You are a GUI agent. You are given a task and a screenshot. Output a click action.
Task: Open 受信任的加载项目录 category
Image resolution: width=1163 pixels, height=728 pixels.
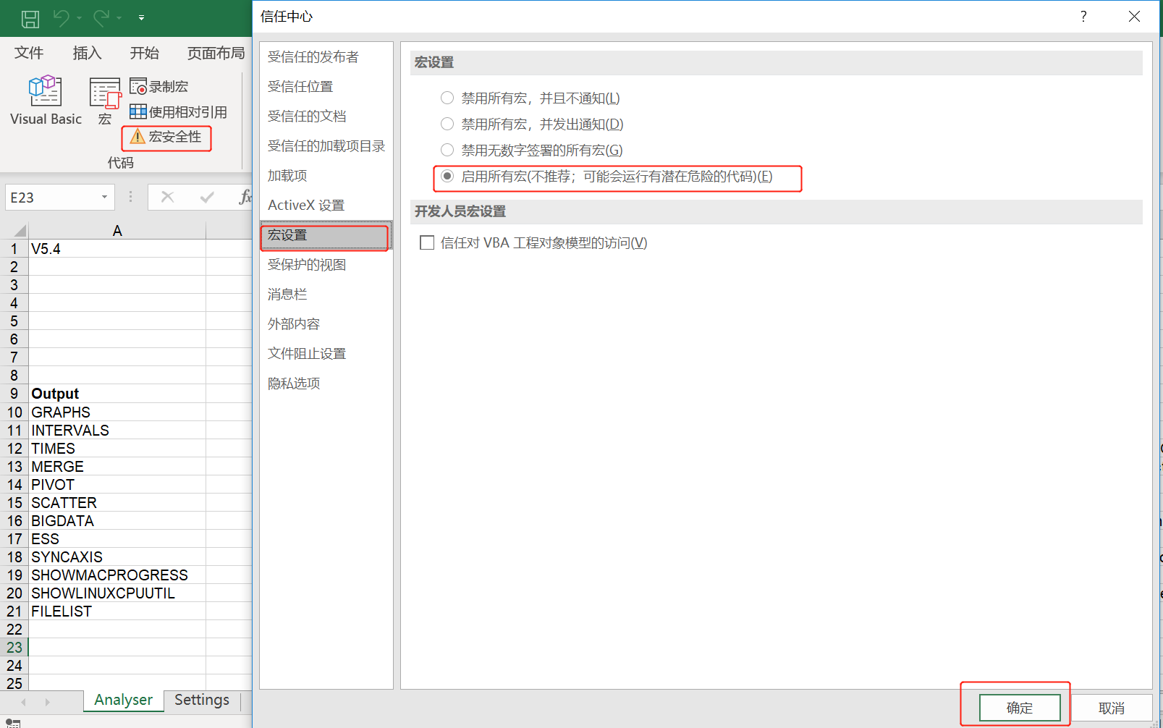[326, 146]
